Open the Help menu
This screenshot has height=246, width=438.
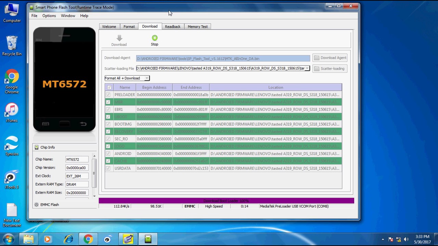(84, 16)
